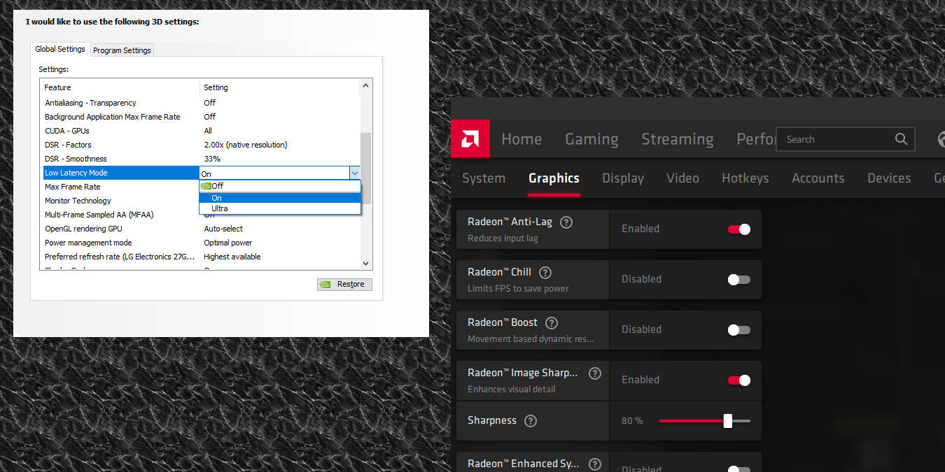Enable the Radeon Chill toggle
Image resolution: width=945 pixels, height=472 pixels.
[739, 279]
